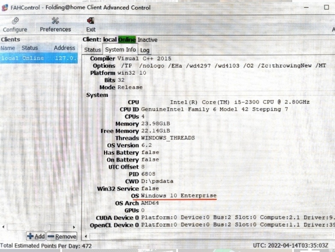
Task: Click the Win32 Service false value
Action: pos(150,189)
